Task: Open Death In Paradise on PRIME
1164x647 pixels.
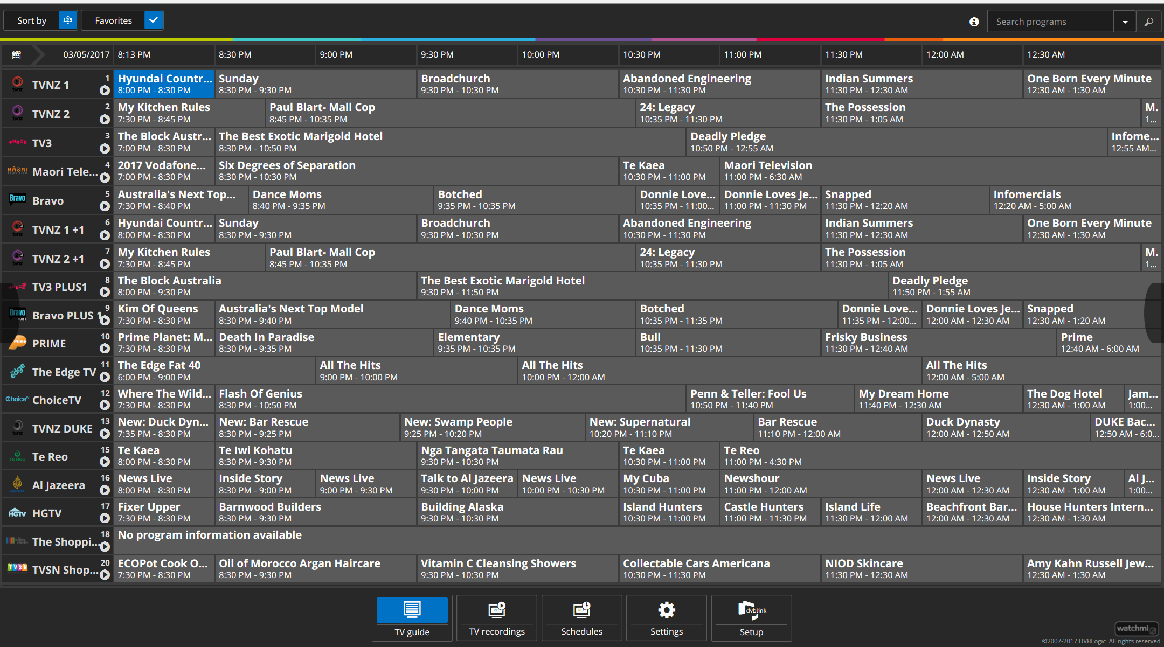Action: [324, 343]
